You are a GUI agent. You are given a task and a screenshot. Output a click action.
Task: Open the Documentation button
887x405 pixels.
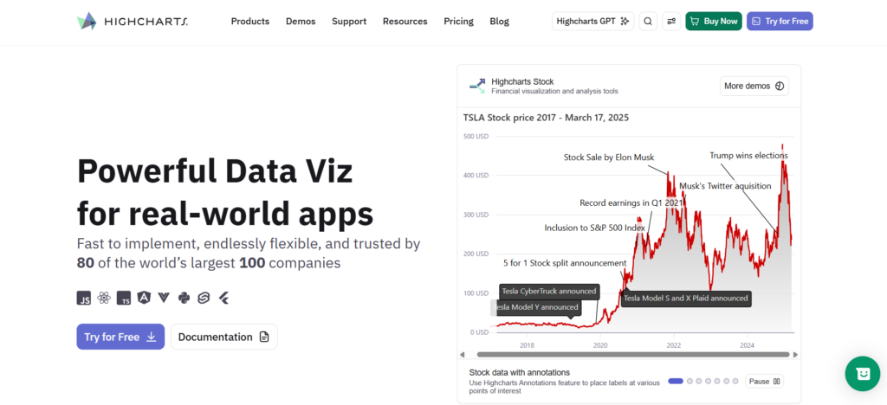pos(224,337)
